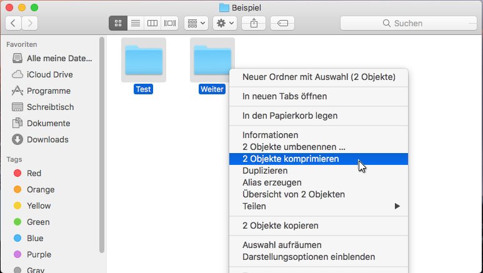
Task: Choose Alias erzeugen
Action: 319,182
